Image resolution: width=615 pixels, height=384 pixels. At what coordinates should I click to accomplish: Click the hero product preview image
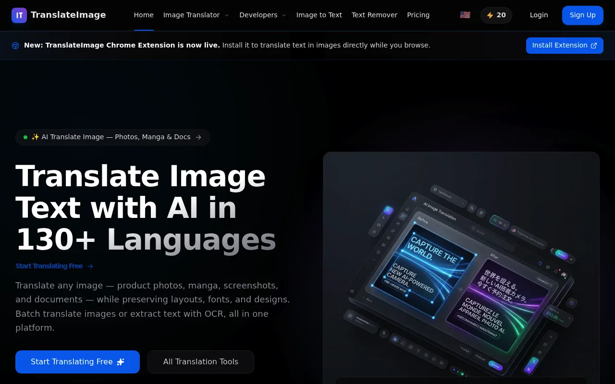click(x=461, y=268)
